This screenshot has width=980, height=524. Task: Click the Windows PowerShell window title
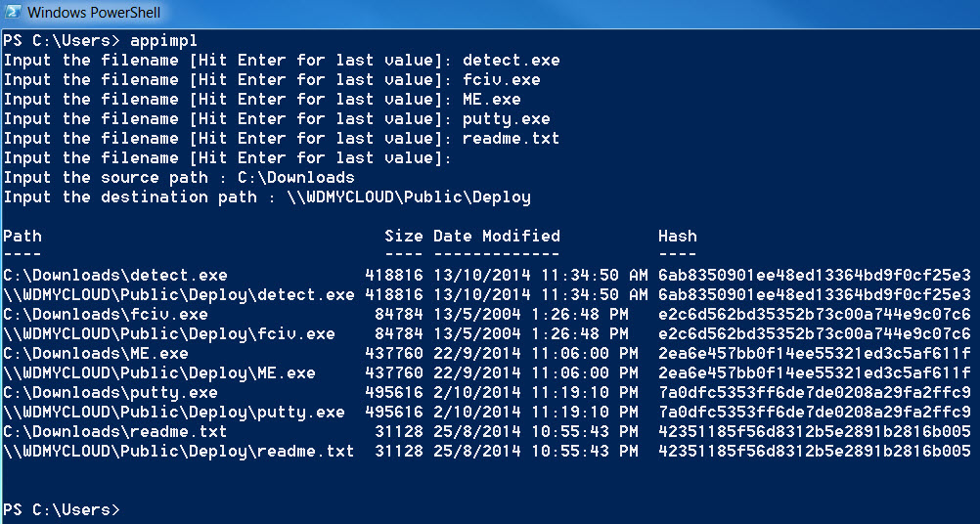coord(94,12)
